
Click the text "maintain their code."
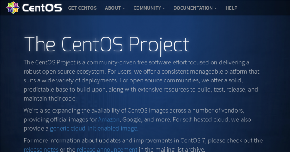click(x=50, y=99)
